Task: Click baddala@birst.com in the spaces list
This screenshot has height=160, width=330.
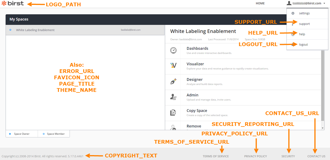Action: coord(131,30)
